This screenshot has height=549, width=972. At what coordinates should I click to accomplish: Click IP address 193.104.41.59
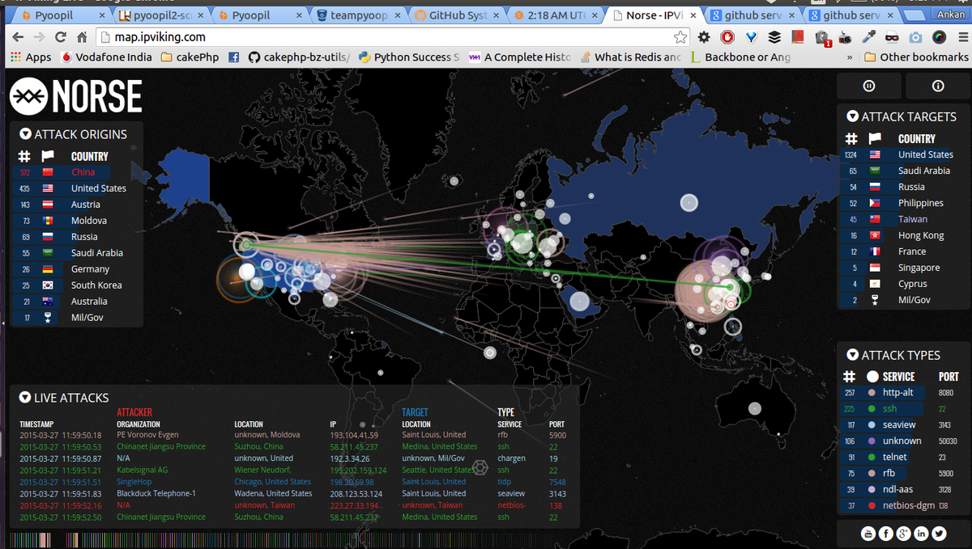[354, 435]
